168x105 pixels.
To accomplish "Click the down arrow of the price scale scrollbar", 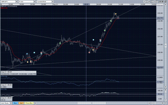I will (166, 87).
